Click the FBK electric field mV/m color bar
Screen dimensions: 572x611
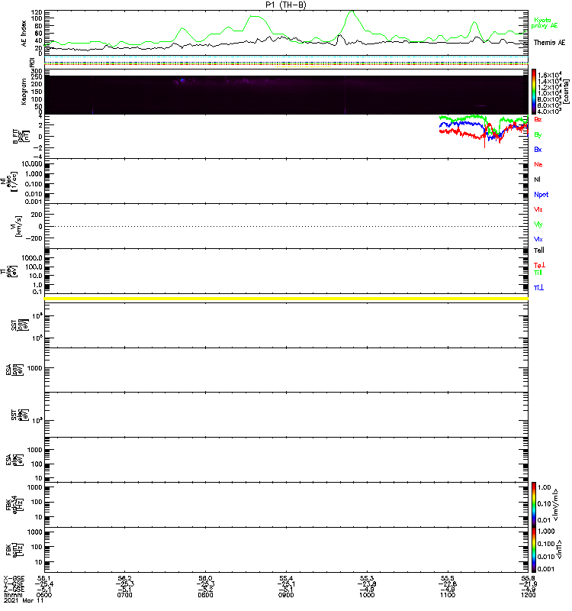(x=534, y=504)
